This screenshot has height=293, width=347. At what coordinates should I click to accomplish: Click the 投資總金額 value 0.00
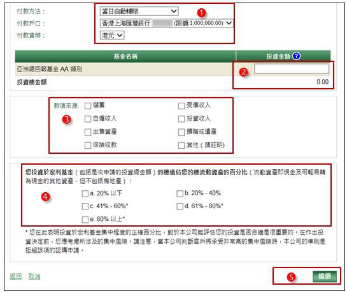pos(322,82)
